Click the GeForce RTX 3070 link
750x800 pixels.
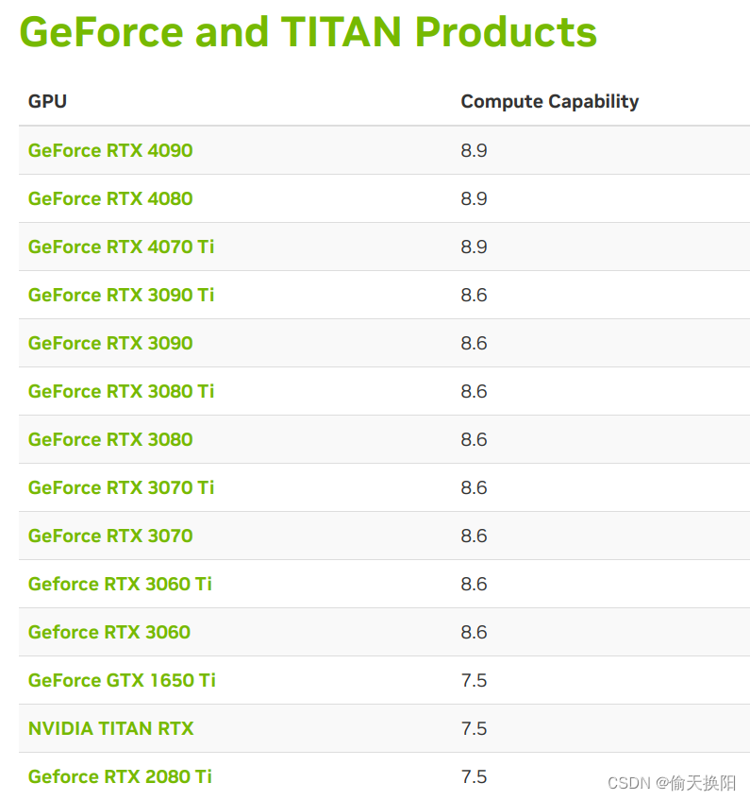(110, 536)
